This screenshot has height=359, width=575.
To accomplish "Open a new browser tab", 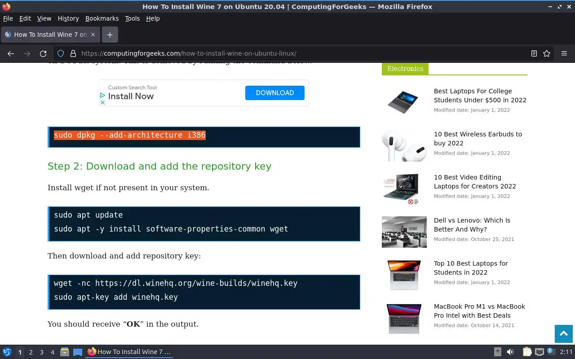I will pos(110,35).
